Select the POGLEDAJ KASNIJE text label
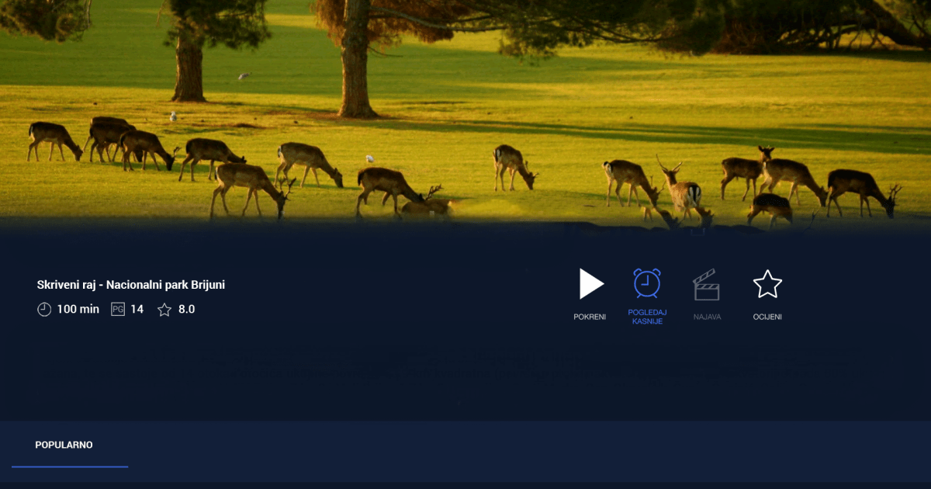931x489 pixels. pos(646,317)
